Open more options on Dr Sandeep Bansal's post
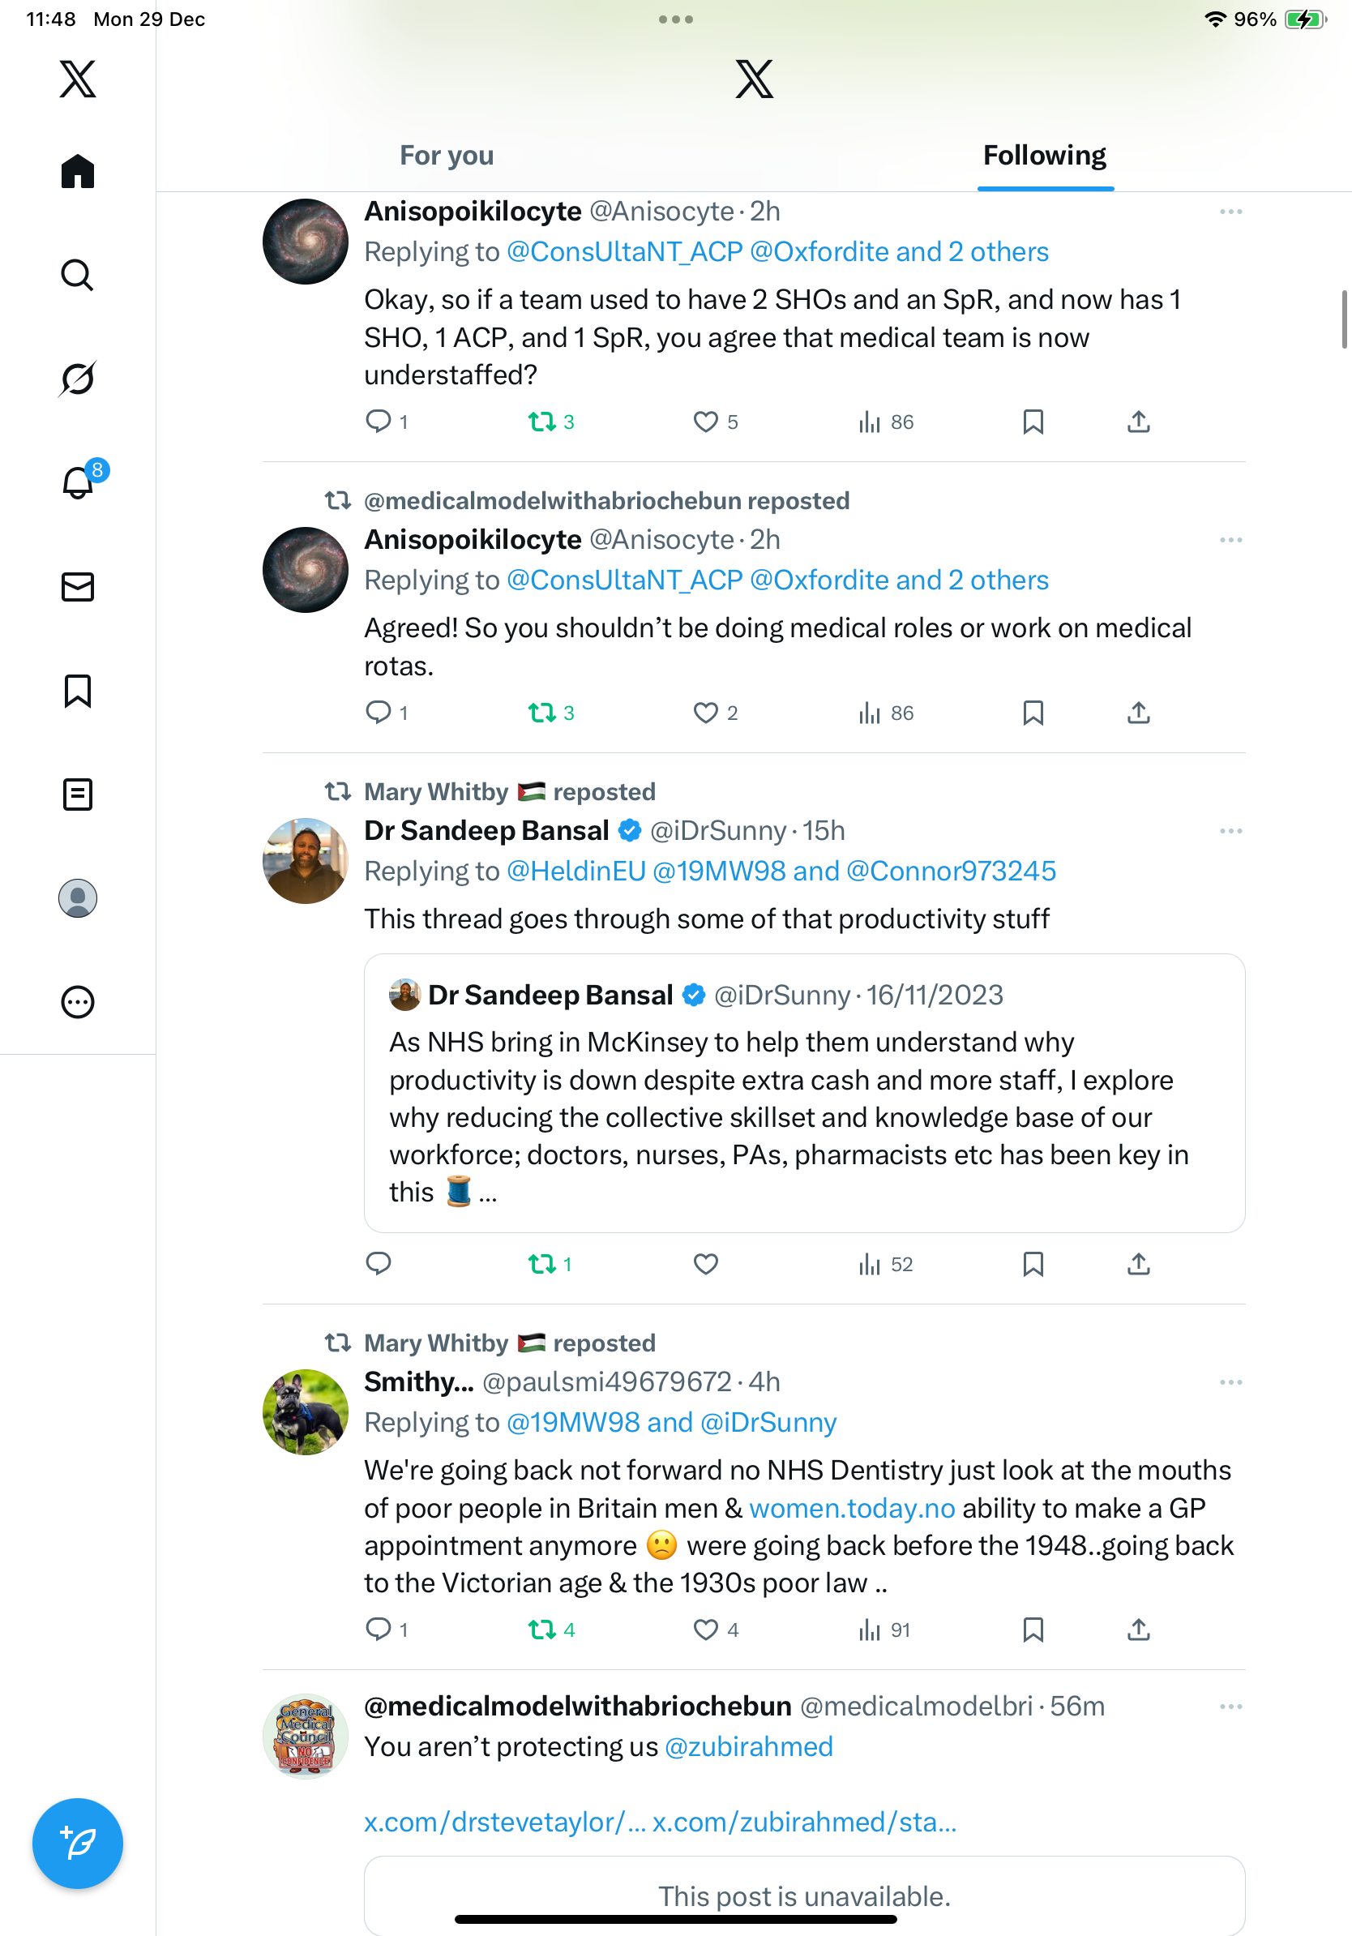This screenshot has width=1352, height=1936. (1230, 832)
